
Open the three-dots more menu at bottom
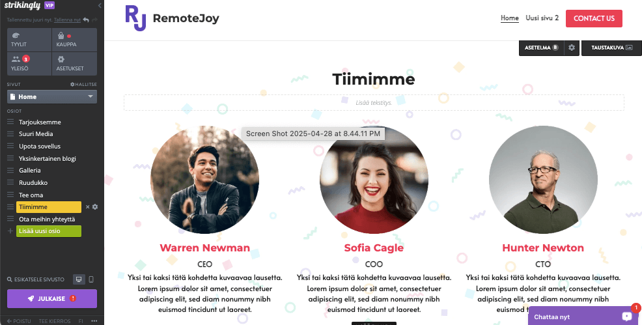pyautogui.click(x=94, y=321)
